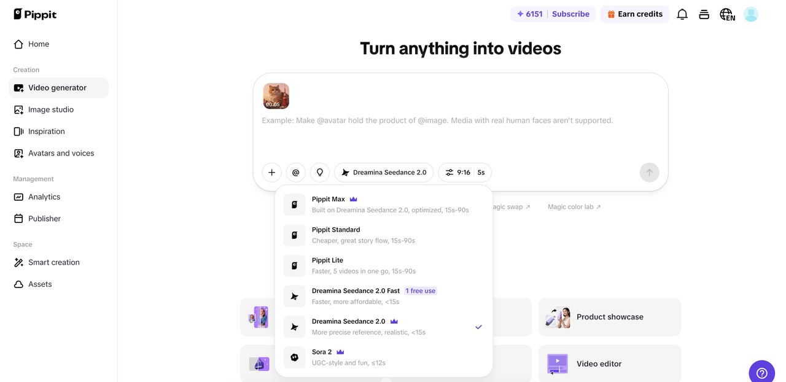The width and height of the screenshot is (786, 382).
Task: Open Analytics page
Action: coord(58,197)
